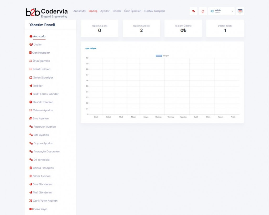This screenshot has height=215, width=269.
Task: Select Sipariş in the top navigation
Action: [93, 11]
